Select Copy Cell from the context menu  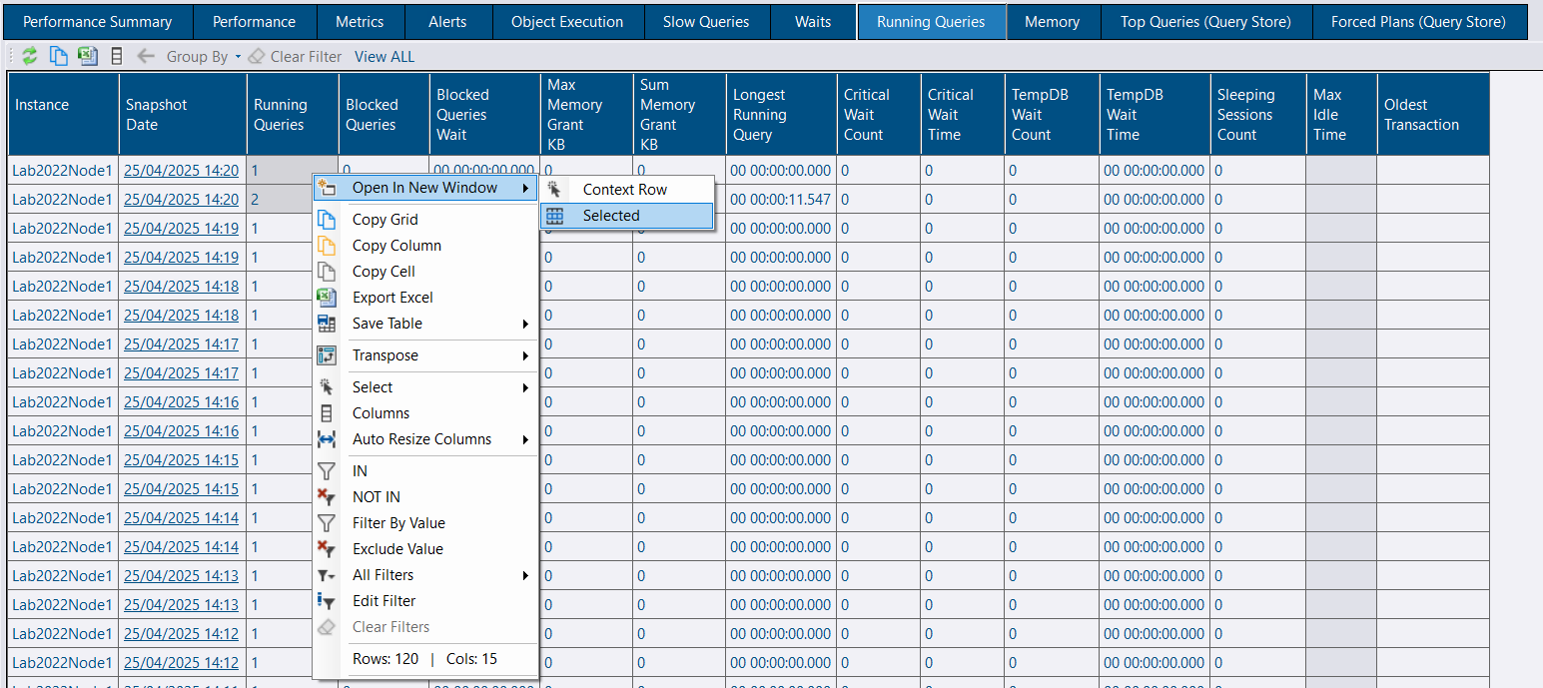383,271
